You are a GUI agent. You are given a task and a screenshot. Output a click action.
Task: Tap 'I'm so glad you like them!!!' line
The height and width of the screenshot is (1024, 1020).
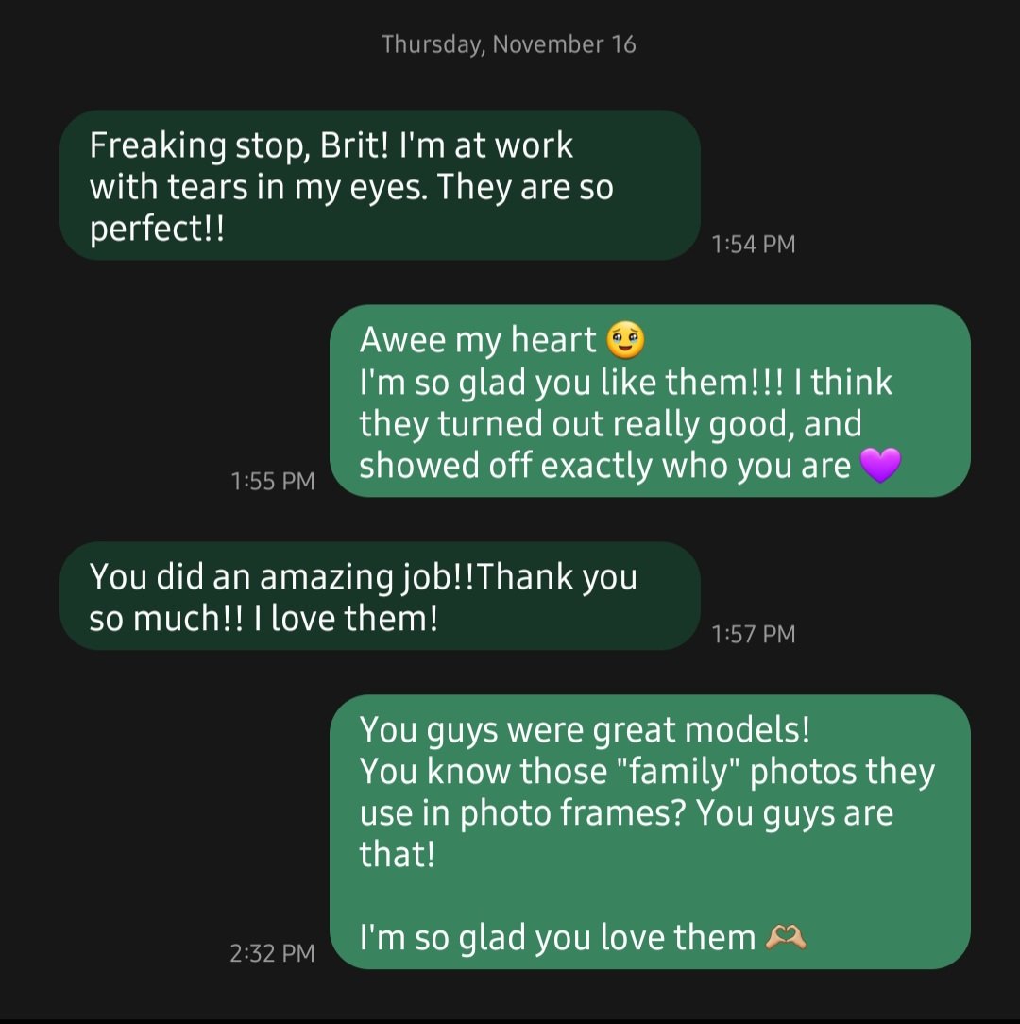(570, 382)
